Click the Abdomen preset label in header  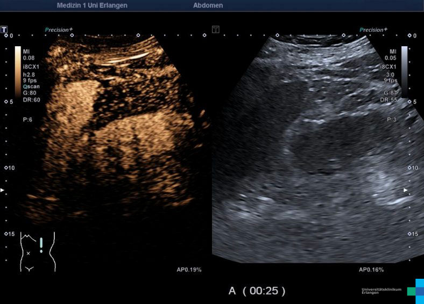tap(208, 5)
